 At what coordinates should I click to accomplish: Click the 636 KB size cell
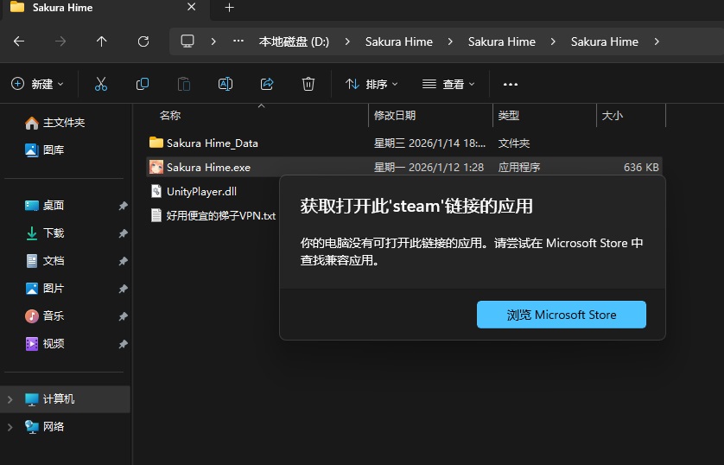[x=641, y=167]
